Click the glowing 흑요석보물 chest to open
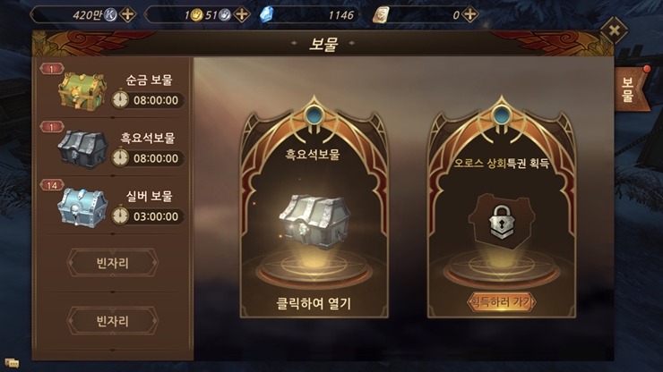Viewport: 663px width, 372px height. [314, 221]
